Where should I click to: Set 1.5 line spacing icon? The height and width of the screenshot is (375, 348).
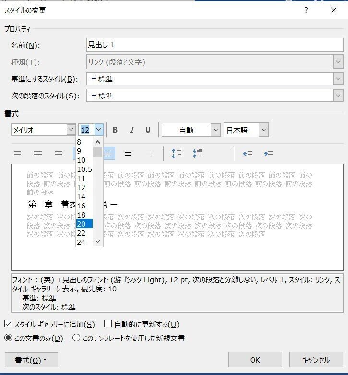point(128,154)
